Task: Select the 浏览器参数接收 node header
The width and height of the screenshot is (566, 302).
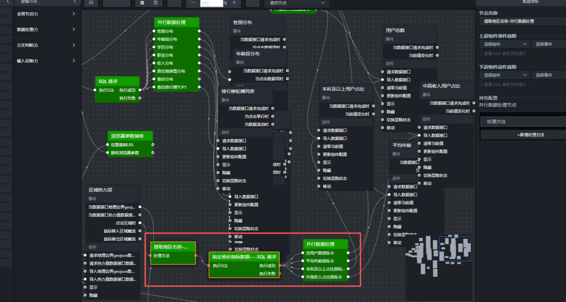Action: click(130, 136)
